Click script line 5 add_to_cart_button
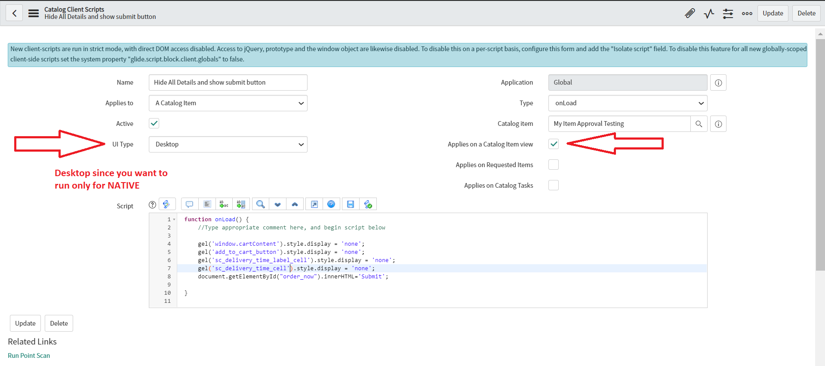 coord(246,252)
